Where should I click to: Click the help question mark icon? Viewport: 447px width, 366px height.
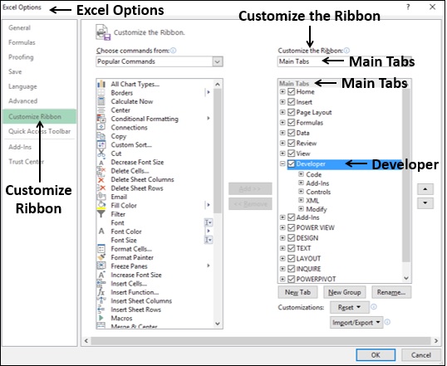408,7
